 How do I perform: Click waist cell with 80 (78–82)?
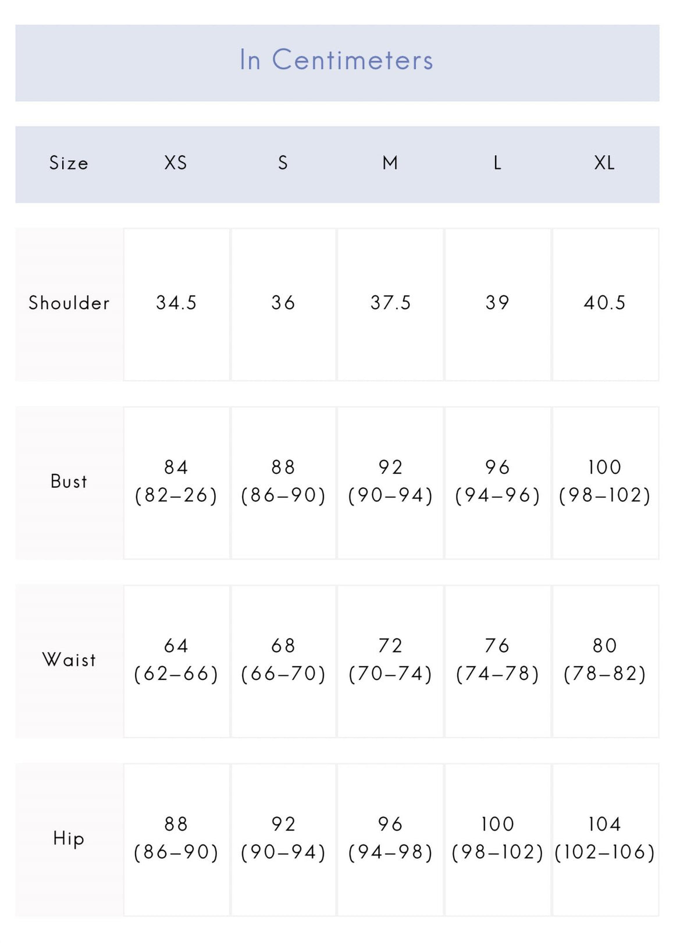[606, 662]
